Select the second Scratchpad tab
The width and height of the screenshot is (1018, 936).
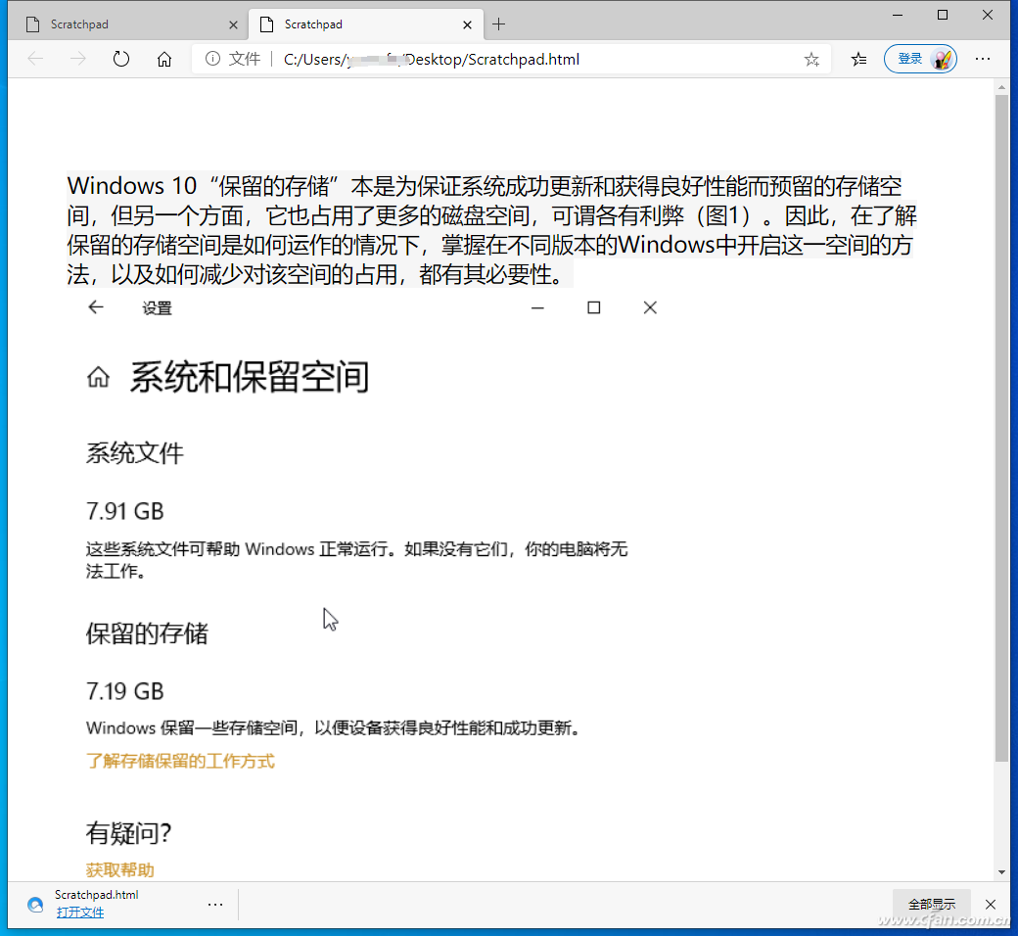365,24
